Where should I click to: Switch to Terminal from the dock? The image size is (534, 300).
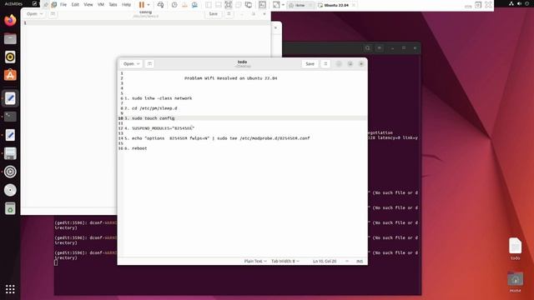pyautogui.click(x=10, y=117)
